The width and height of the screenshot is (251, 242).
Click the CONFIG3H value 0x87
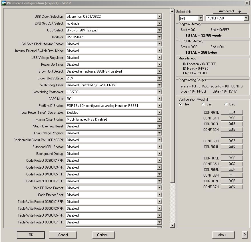(x=232, y=141)
